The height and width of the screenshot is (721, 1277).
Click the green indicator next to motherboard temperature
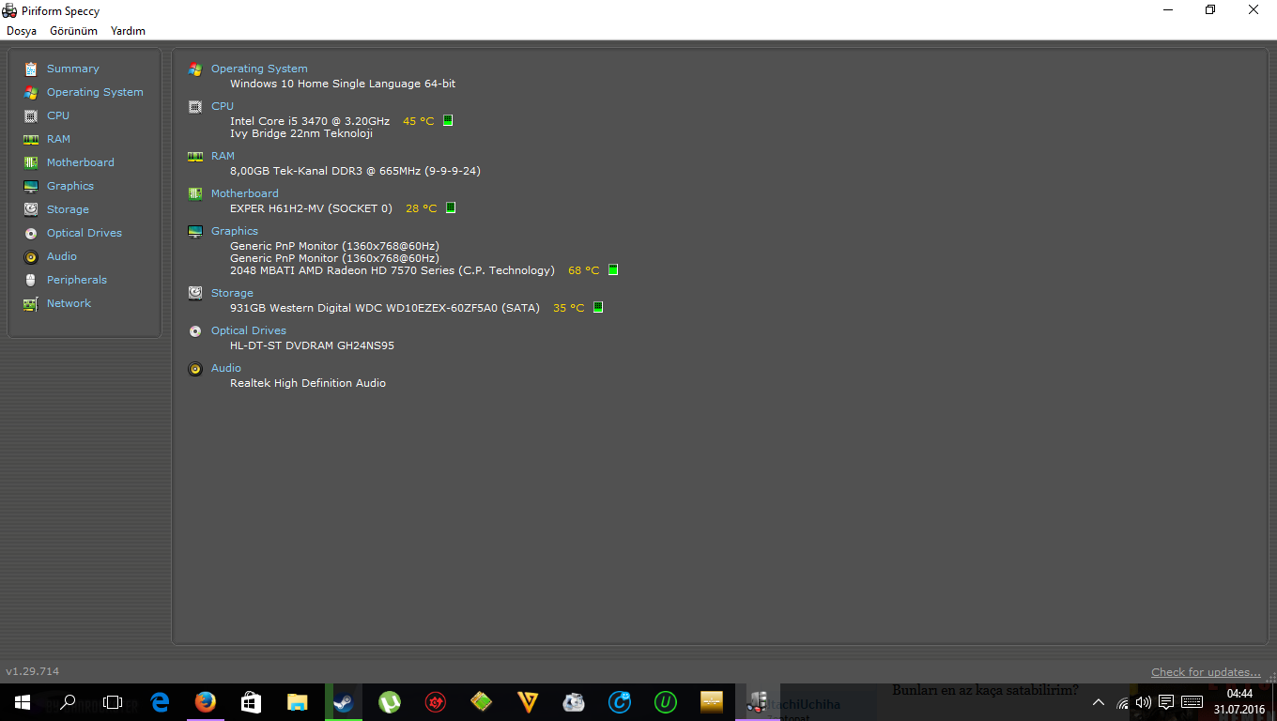(x=451, y=207)
